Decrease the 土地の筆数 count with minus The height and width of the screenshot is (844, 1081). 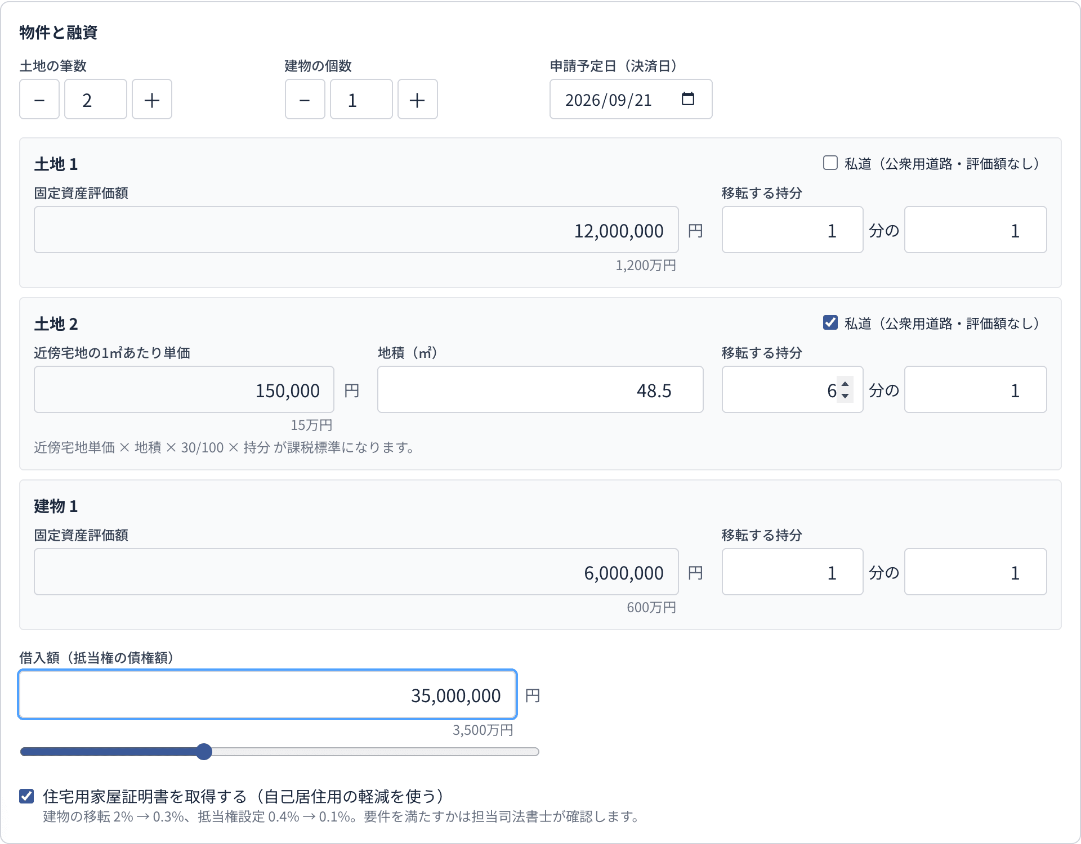click(39, 100)
